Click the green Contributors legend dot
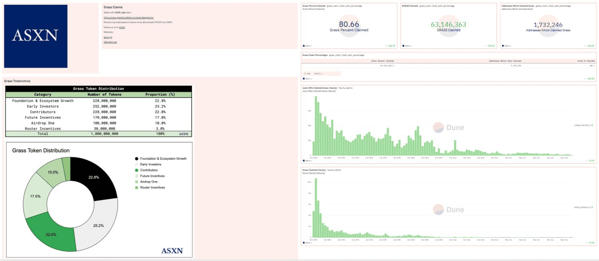The height and width of the screenshot is (261, 599). [x=136, y=170]
